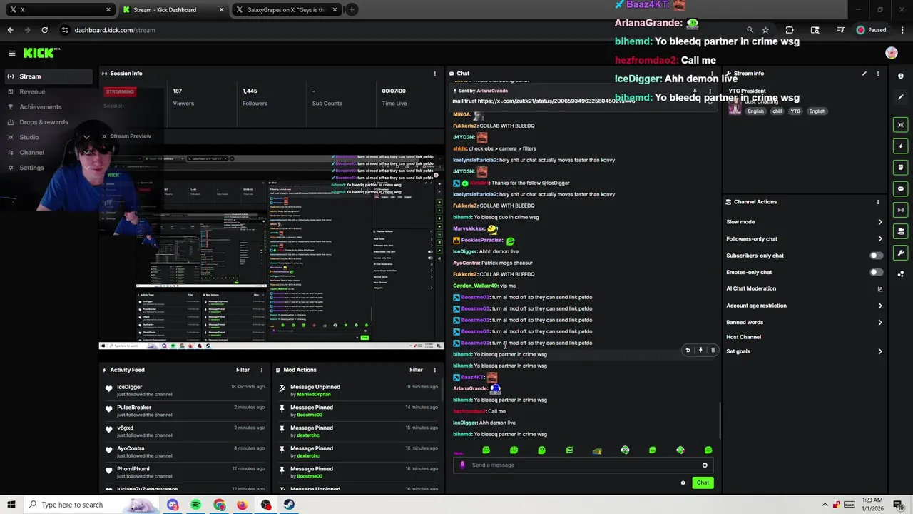Image resolution: width=913 pixels, height=514 pixels.
Task: Open chat settings gear
Action: click(x=683, y=483)
